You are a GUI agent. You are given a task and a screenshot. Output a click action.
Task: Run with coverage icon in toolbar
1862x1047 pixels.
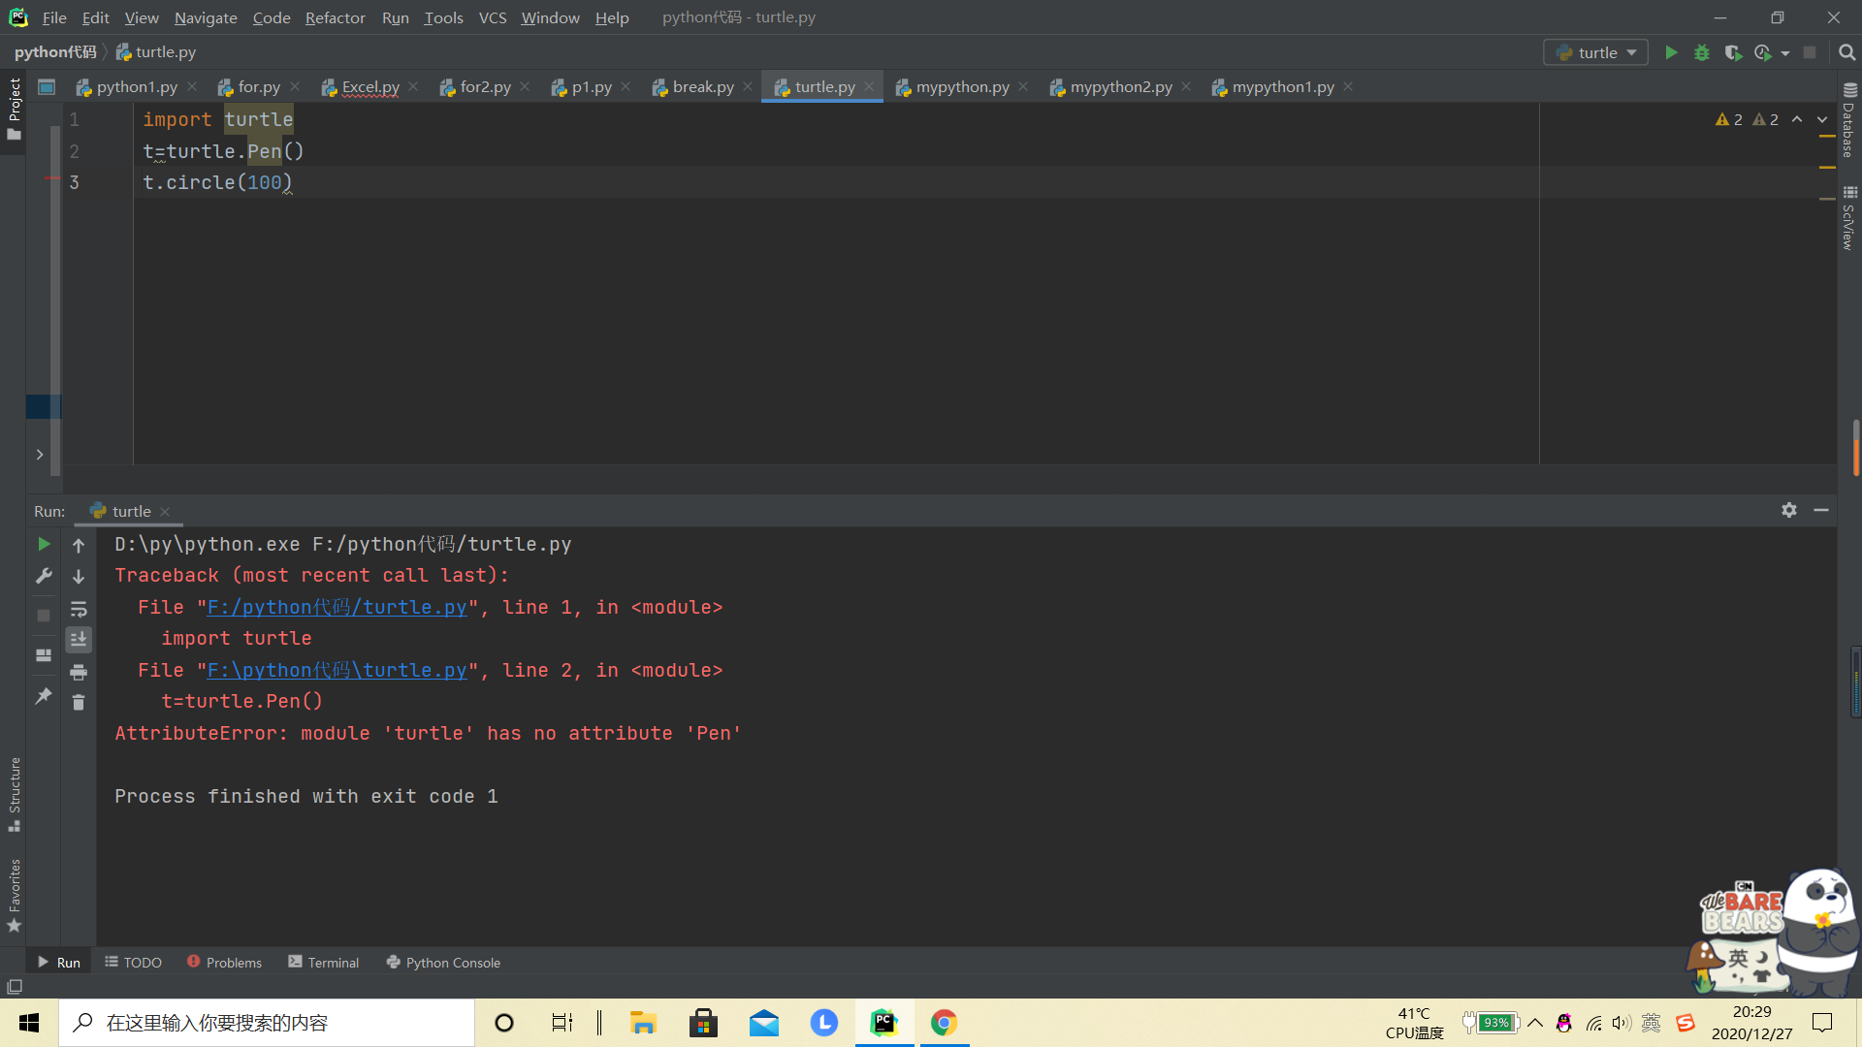1733,52
